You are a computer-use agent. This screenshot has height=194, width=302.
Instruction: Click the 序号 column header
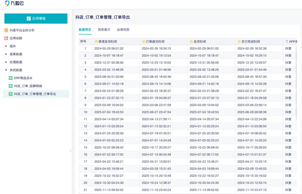(83, 42)
